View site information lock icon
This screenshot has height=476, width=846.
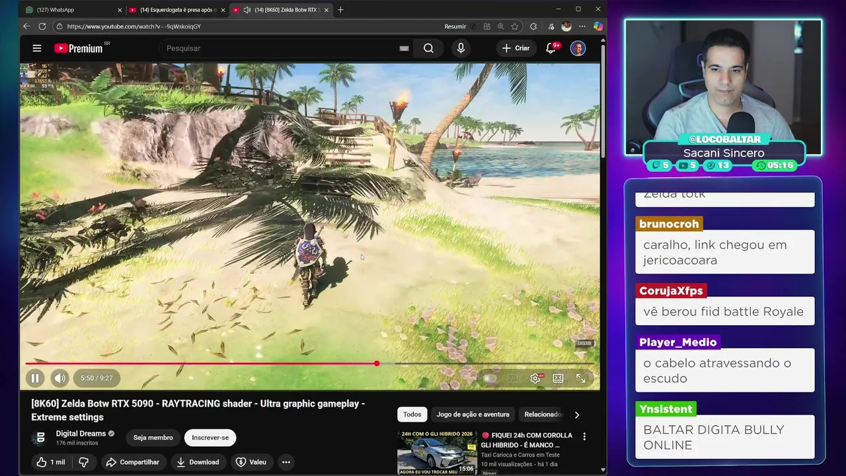(59, 26)
